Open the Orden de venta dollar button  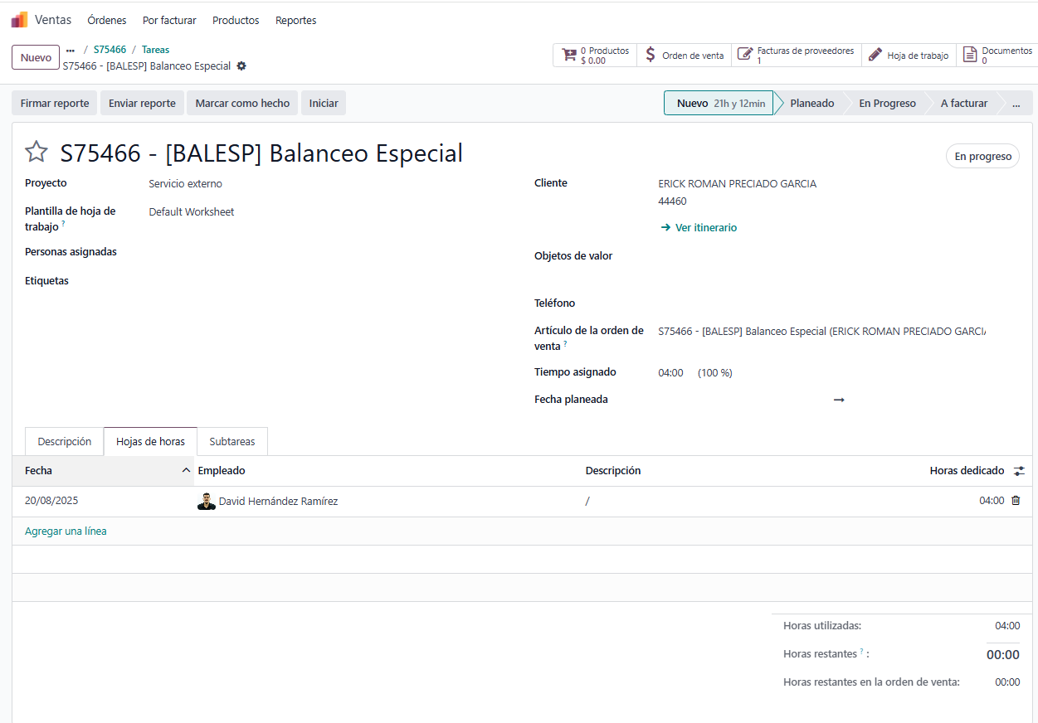pos(685,56)
